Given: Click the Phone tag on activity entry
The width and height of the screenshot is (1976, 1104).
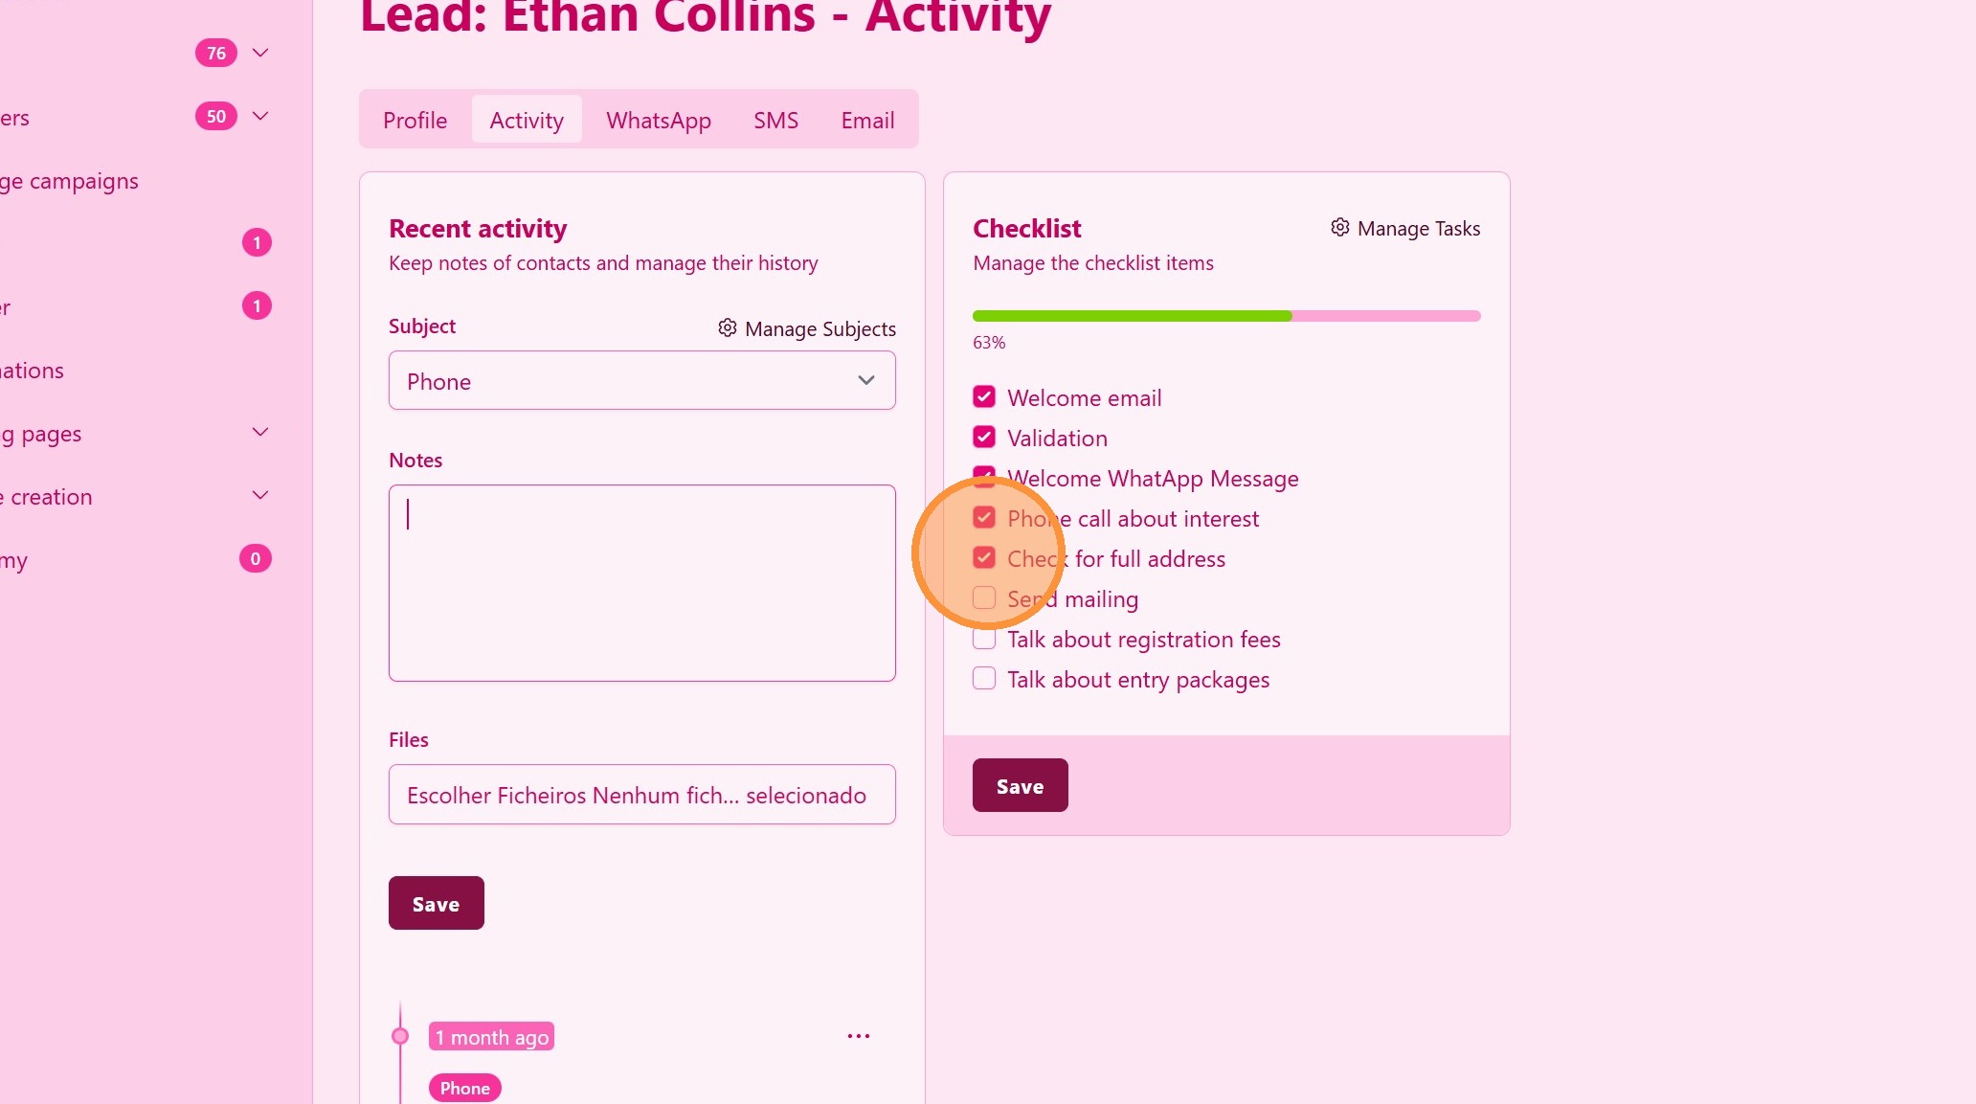Looking at the screenshot, I should click(464, 1088).
